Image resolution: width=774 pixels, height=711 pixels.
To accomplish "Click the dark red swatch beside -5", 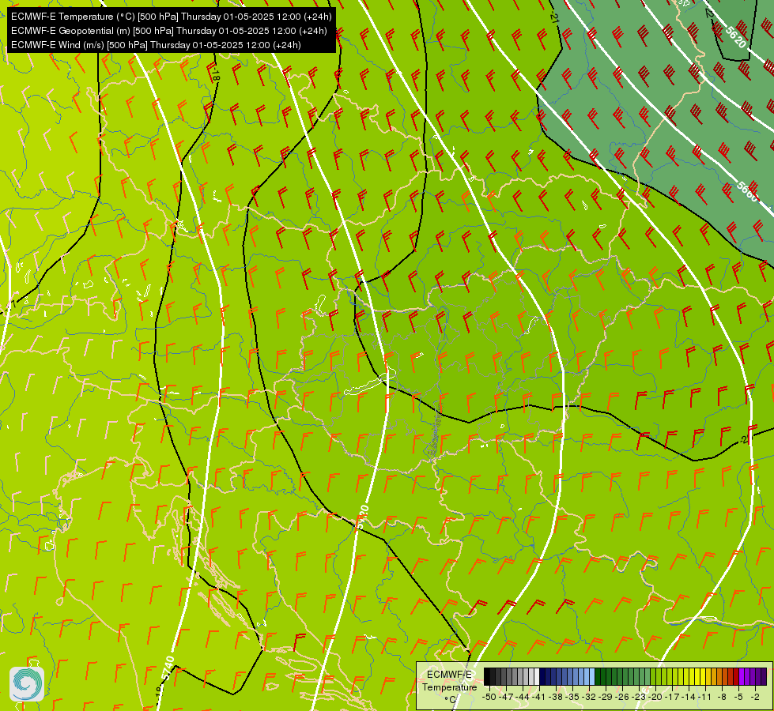I will click(x=736, y=676).
